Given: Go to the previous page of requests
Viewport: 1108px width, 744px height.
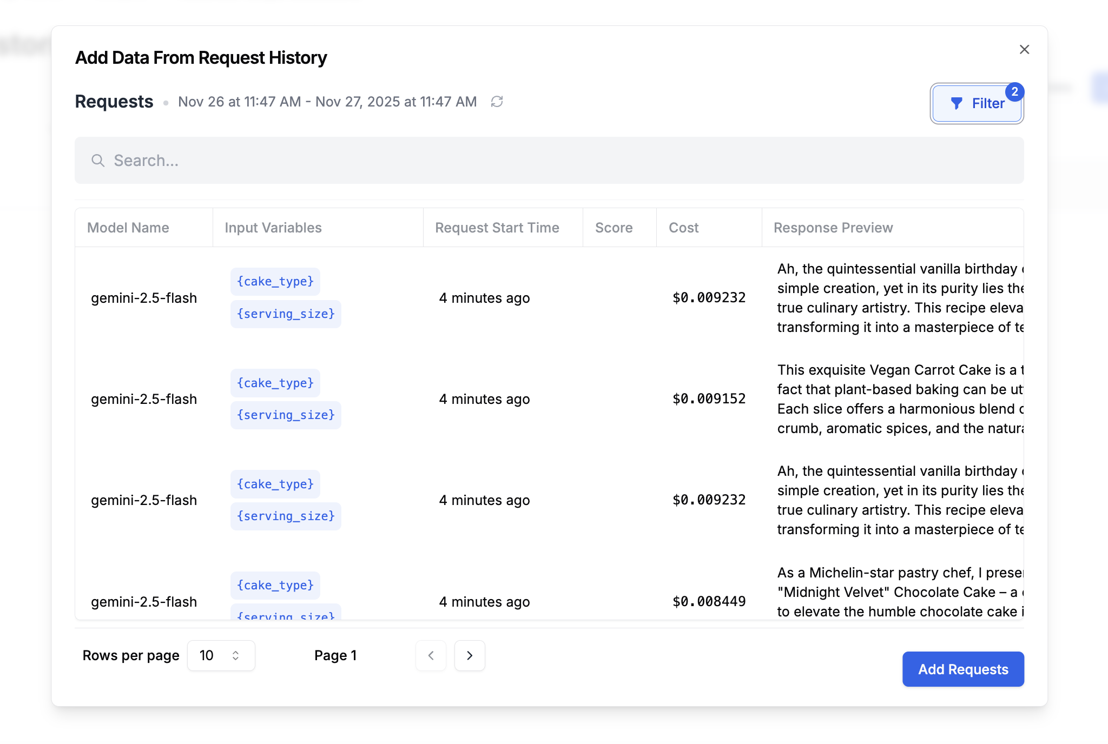Looking at the screenshot, I should (431, 655).
